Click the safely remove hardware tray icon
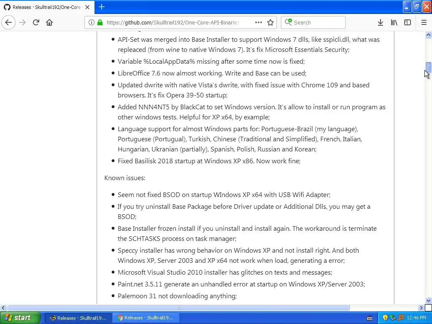432x324 pixels. (393, 318)
